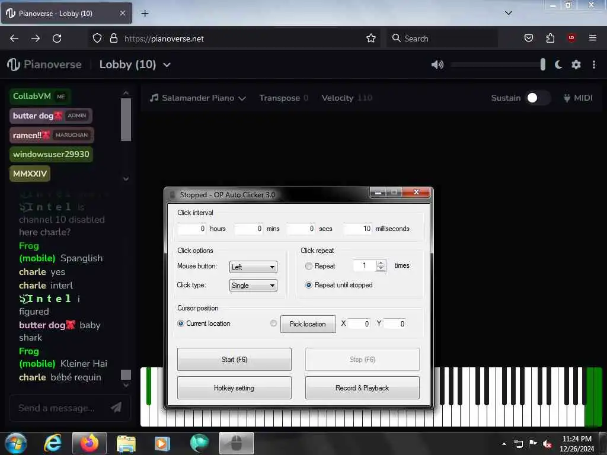Click the tracking protection shield icon
This screenshot has height=455, width=607.
(97, 38)
